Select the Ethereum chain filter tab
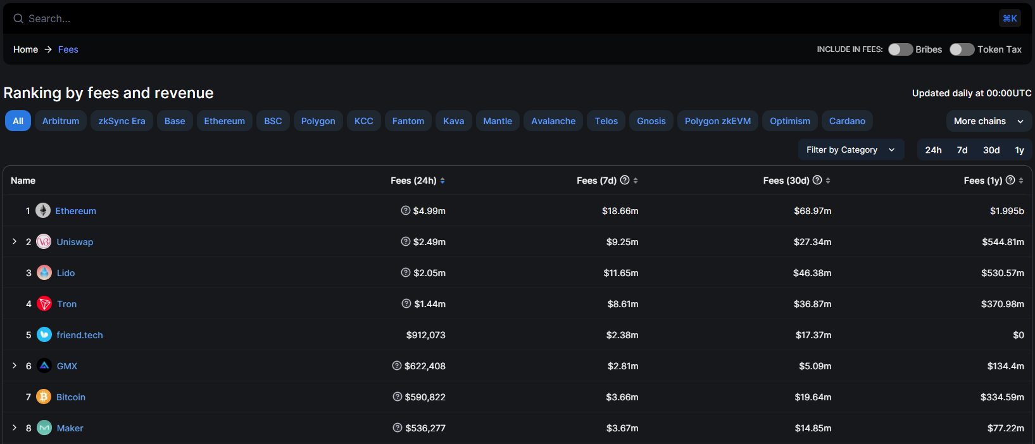 [224, 121]
